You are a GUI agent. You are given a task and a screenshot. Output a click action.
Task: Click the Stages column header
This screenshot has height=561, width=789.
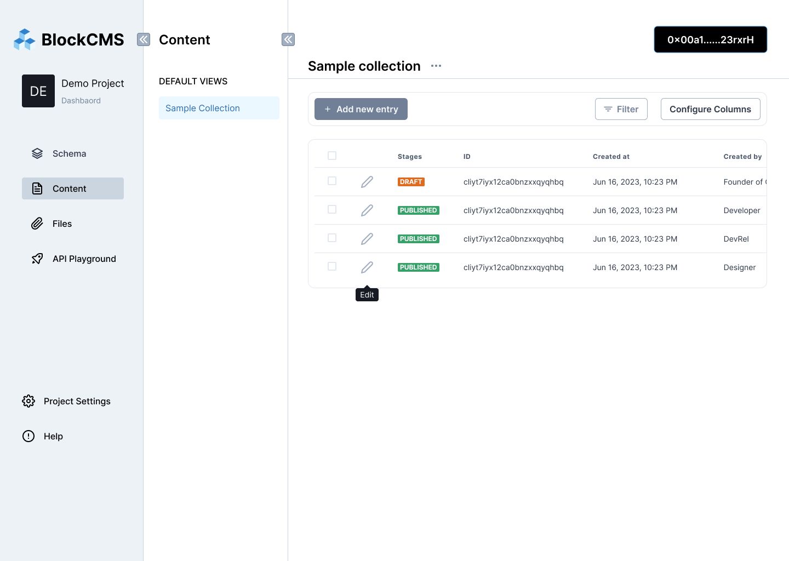410,157
